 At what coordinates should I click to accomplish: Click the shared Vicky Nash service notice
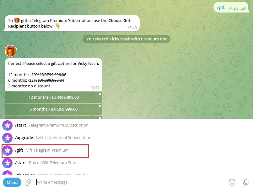tap(126, 39)
